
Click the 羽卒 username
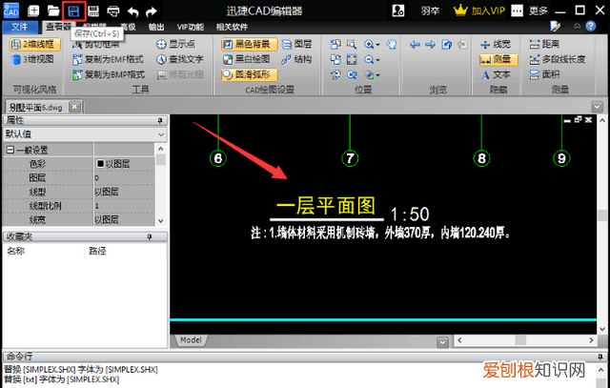(x=430, y=10)
